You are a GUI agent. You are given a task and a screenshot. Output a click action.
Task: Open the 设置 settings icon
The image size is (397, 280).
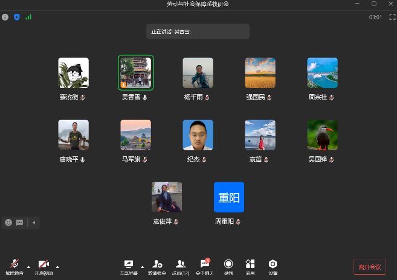tap(273, 264)
